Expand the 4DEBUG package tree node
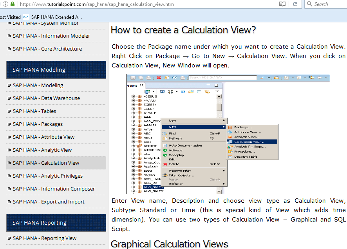Image resolution: width=347 pixels, height=249 pixels. tap(134, 96)
